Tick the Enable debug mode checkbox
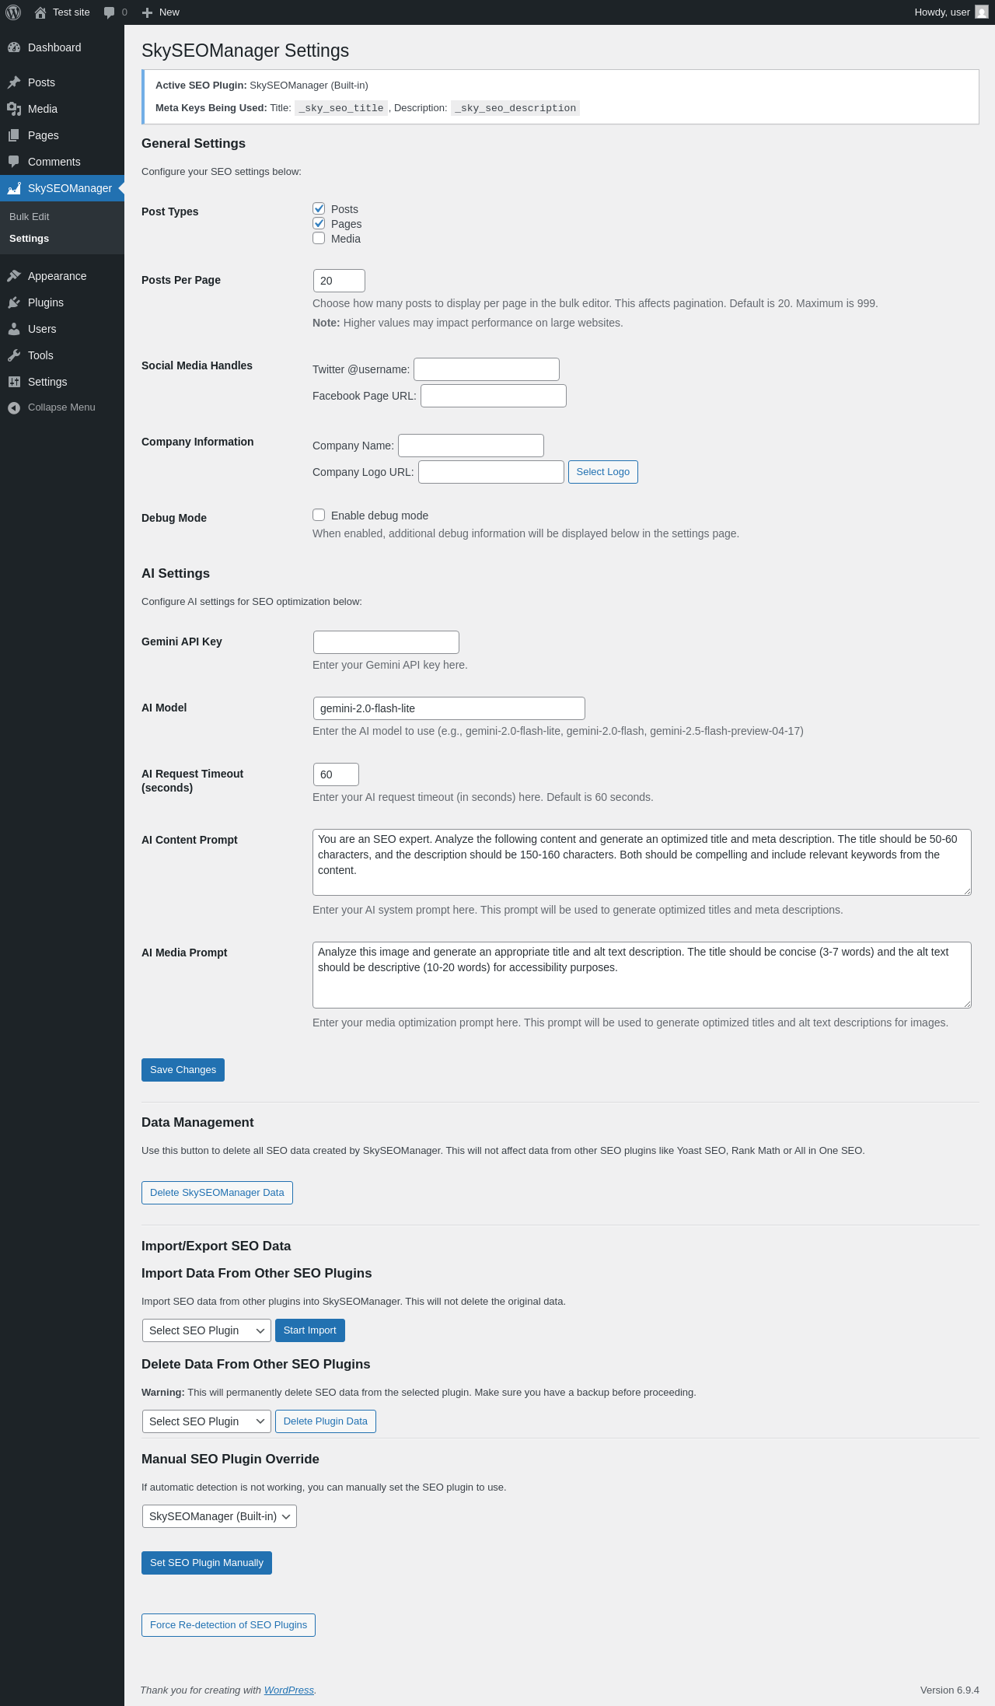Screen dimensions: 995x1706 pyautogui.click(x=319, y=515)
